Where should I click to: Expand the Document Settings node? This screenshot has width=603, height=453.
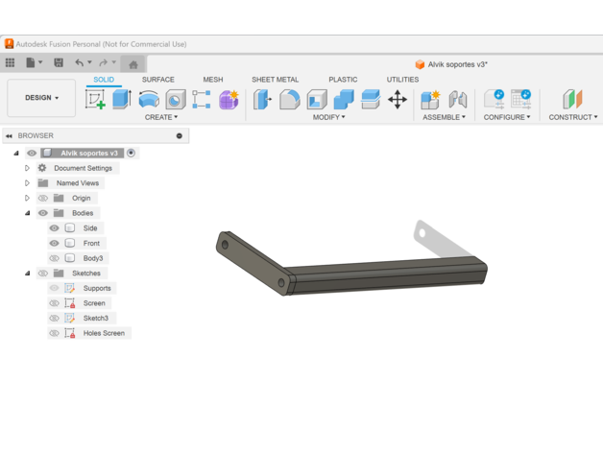tap(28, 168)
